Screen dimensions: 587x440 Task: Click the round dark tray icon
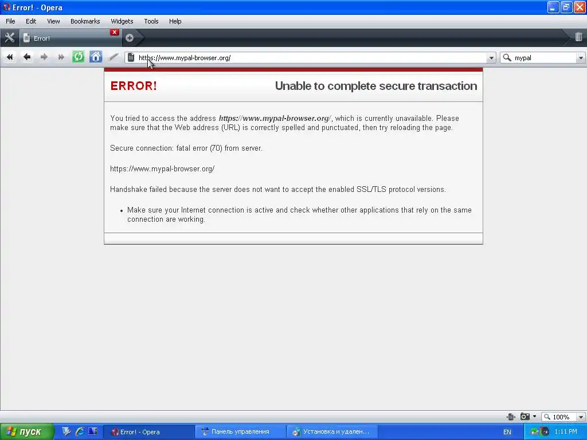click(545, 432)
